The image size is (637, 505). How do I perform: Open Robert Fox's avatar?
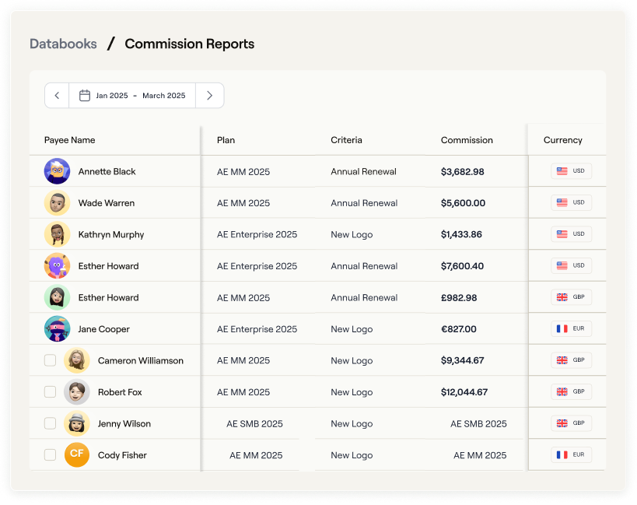[77, 391]
